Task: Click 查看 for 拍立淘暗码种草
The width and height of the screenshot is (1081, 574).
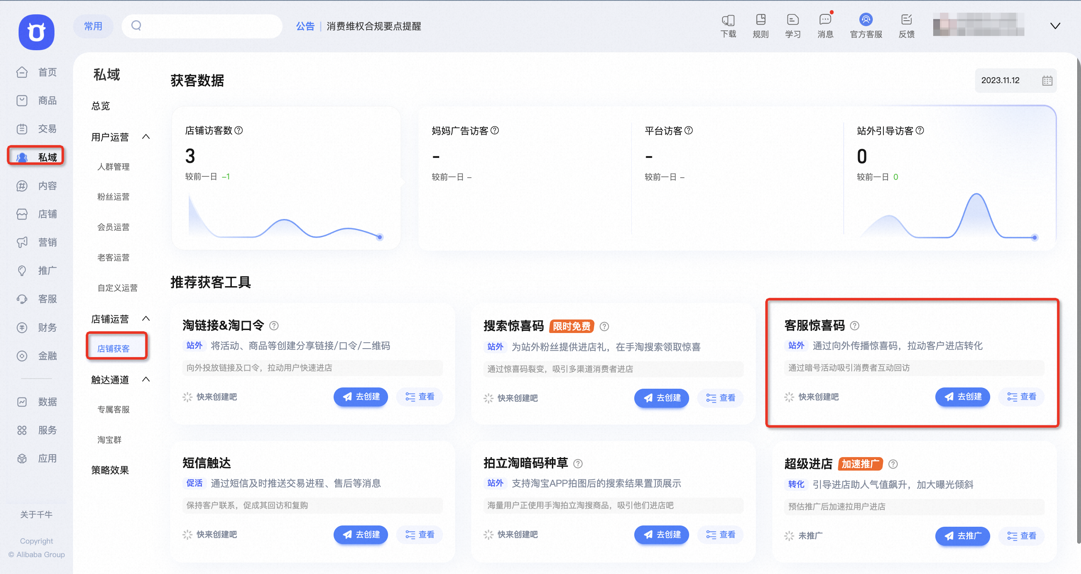Action: [x=720, y=535]
